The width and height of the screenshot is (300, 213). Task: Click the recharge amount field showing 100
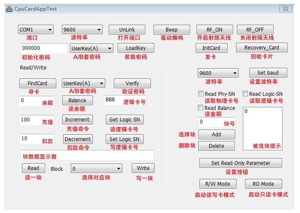point(37,120)
